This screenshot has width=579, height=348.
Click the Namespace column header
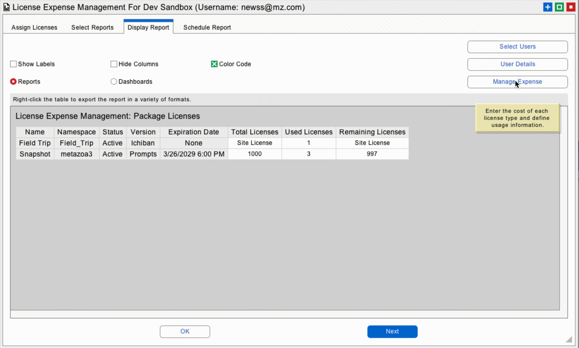[76, 132]
